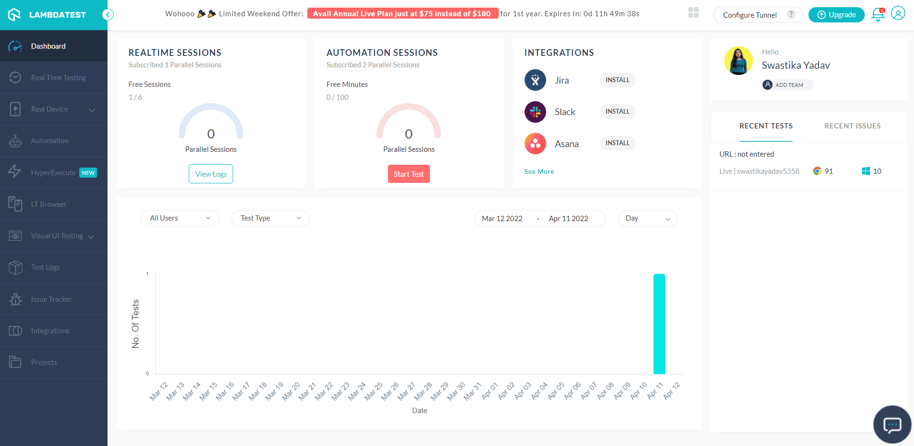Open the All Users dropdown
The height and width of the screenshot is (446, 914).
[x=180, y=218]
